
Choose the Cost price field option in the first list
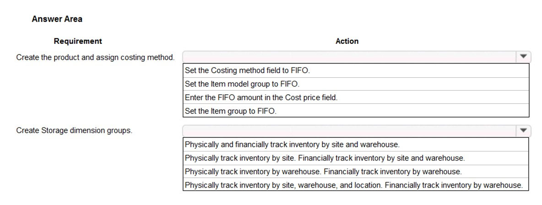[356, 97]
